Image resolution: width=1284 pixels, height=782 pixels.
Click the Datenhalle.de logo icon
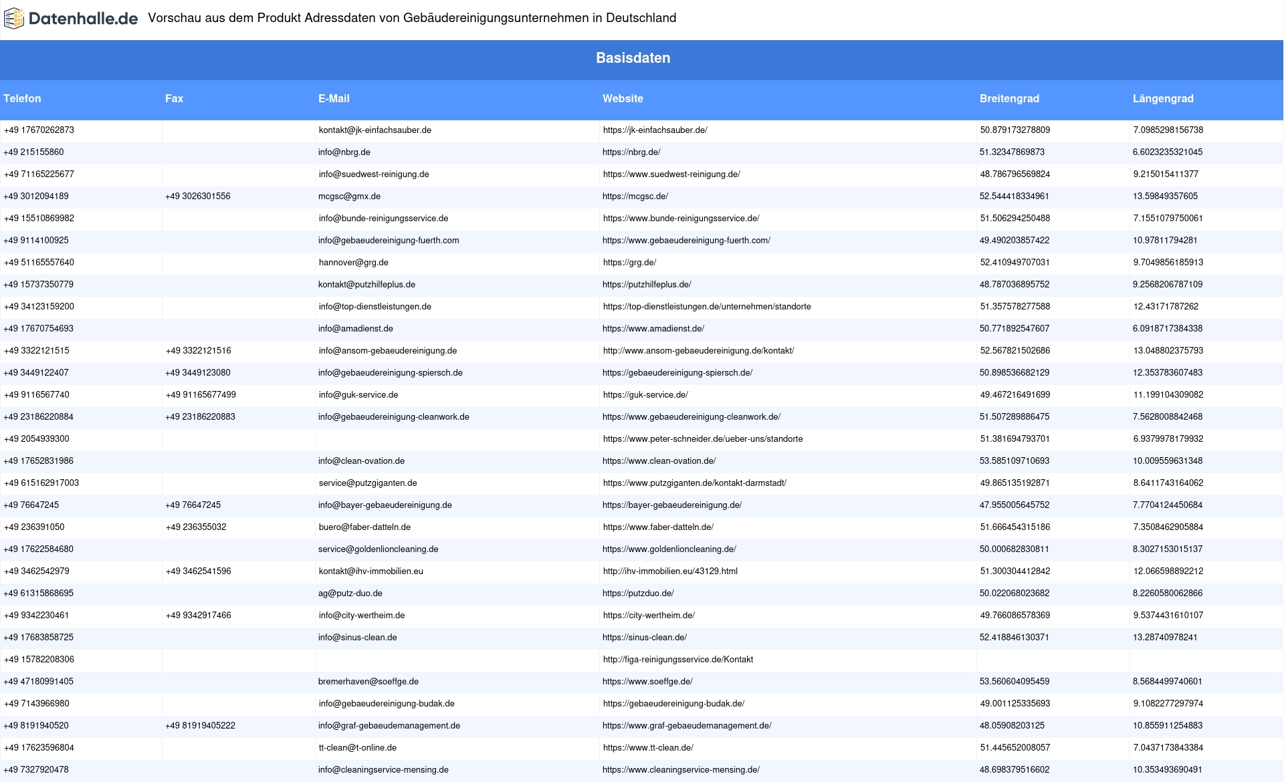point(14,19)
